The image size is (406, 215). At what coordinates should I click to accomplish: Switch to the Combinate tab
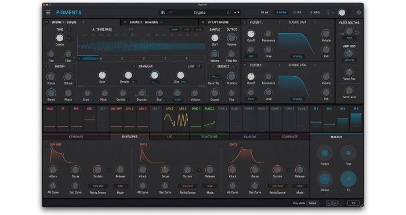(x=290, y=136)
